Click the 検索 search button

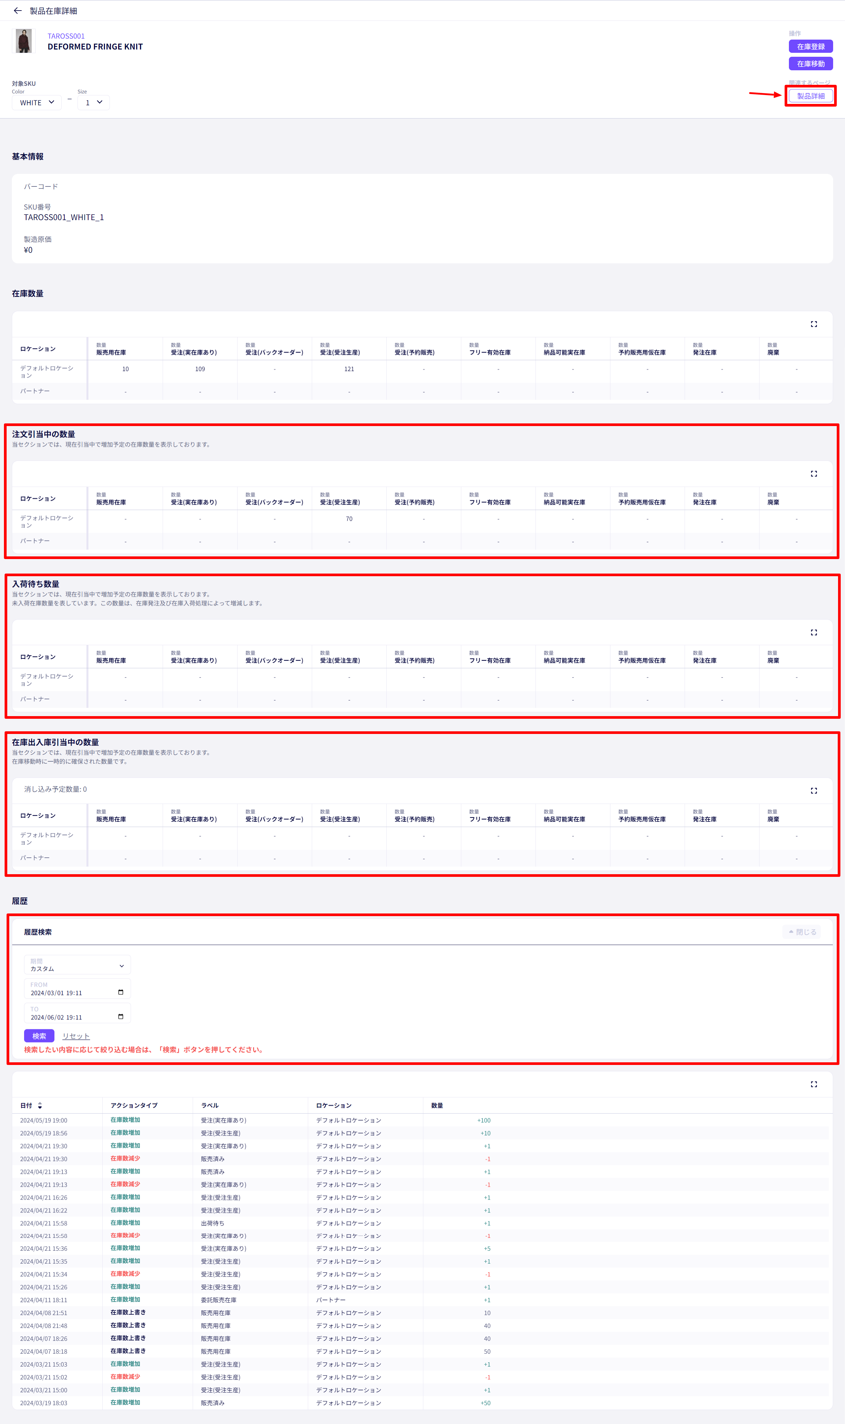[39, 1036]
